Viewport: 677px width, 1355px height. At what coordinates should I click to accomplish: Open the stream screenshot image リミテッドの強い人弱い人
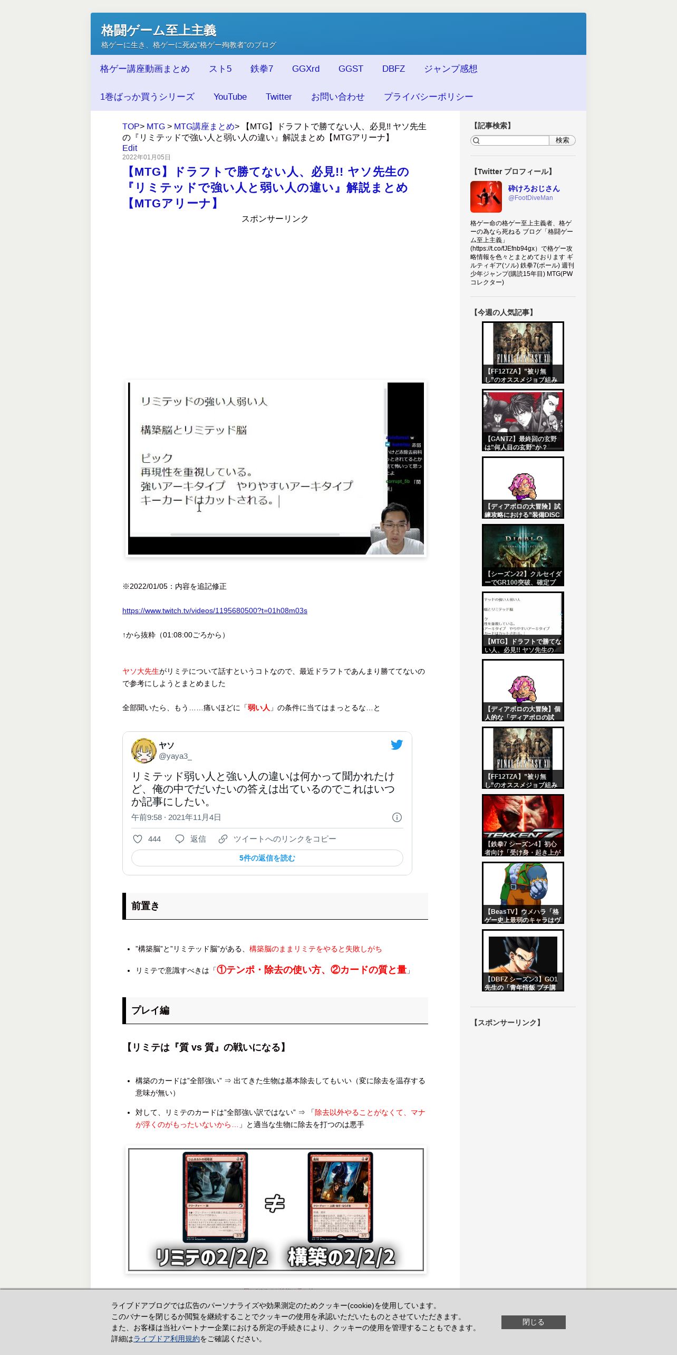point(276,469)
